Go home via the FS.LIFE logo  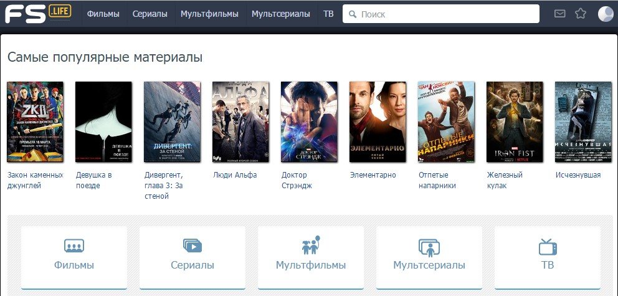(x=38, y=14)
